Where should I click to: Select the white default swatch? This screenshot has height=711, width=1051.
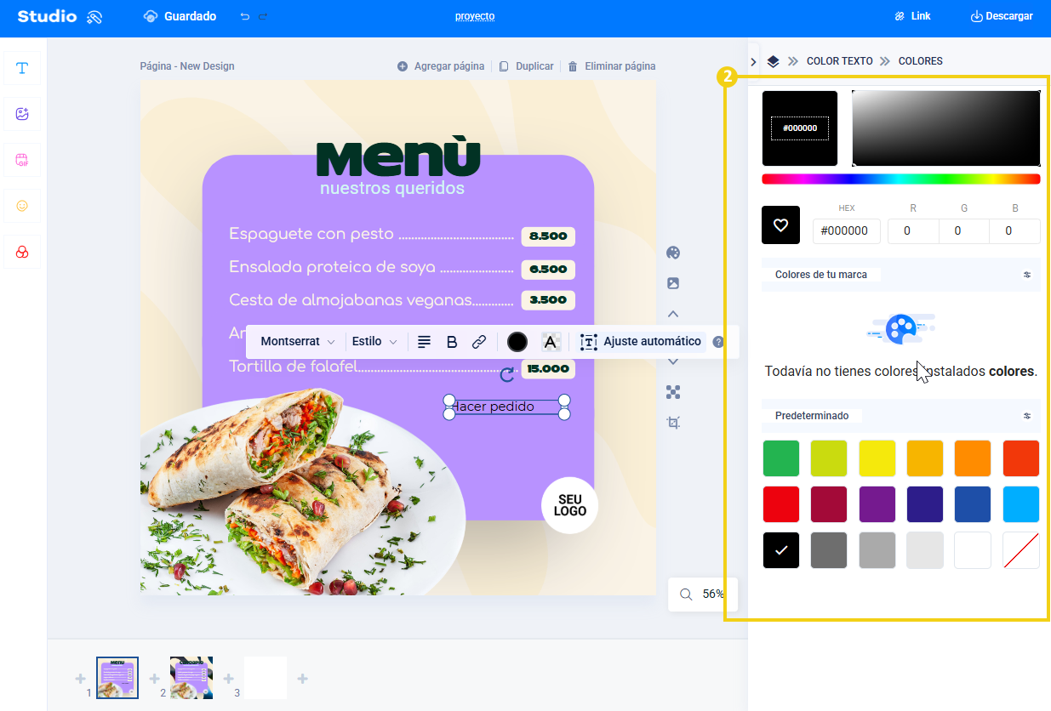point(973,550)
